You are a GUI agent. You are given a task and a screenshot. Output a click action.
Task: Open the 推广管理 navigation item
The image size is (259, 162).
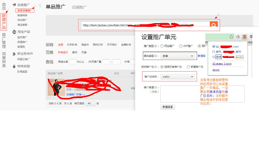coord(4,40)
